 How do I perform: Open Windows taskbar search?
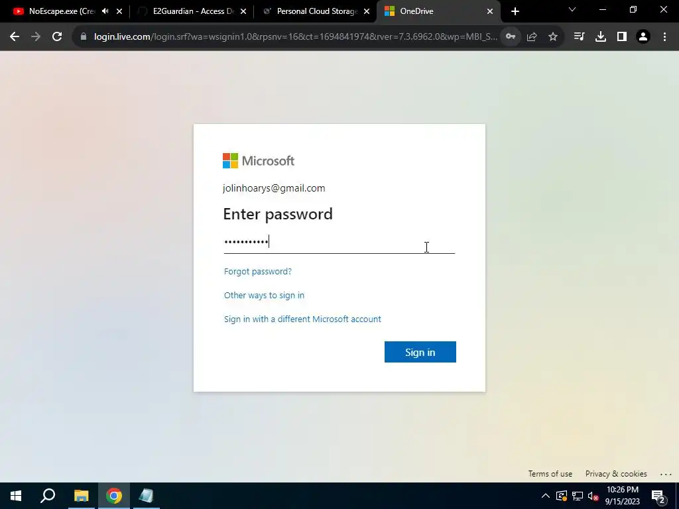[48, 496]
